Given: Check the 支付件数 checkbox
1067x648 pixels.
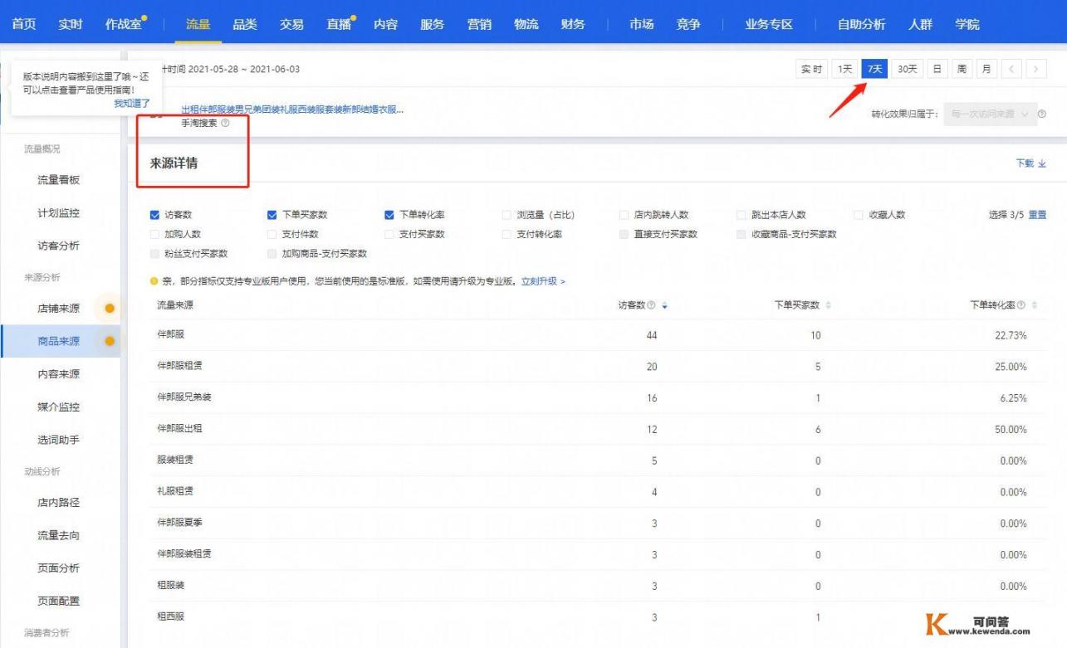Looking at the screenshot, I should pos(272,234).
